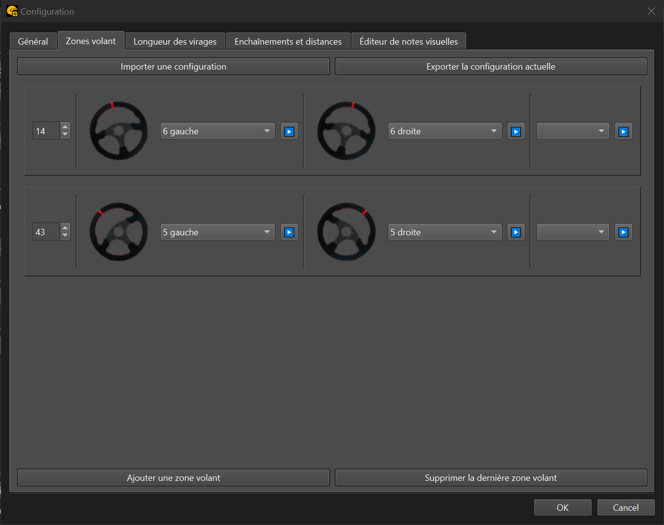
Task: Expand the '5 droite' dropdown list
Action: [x=445, y=232]
